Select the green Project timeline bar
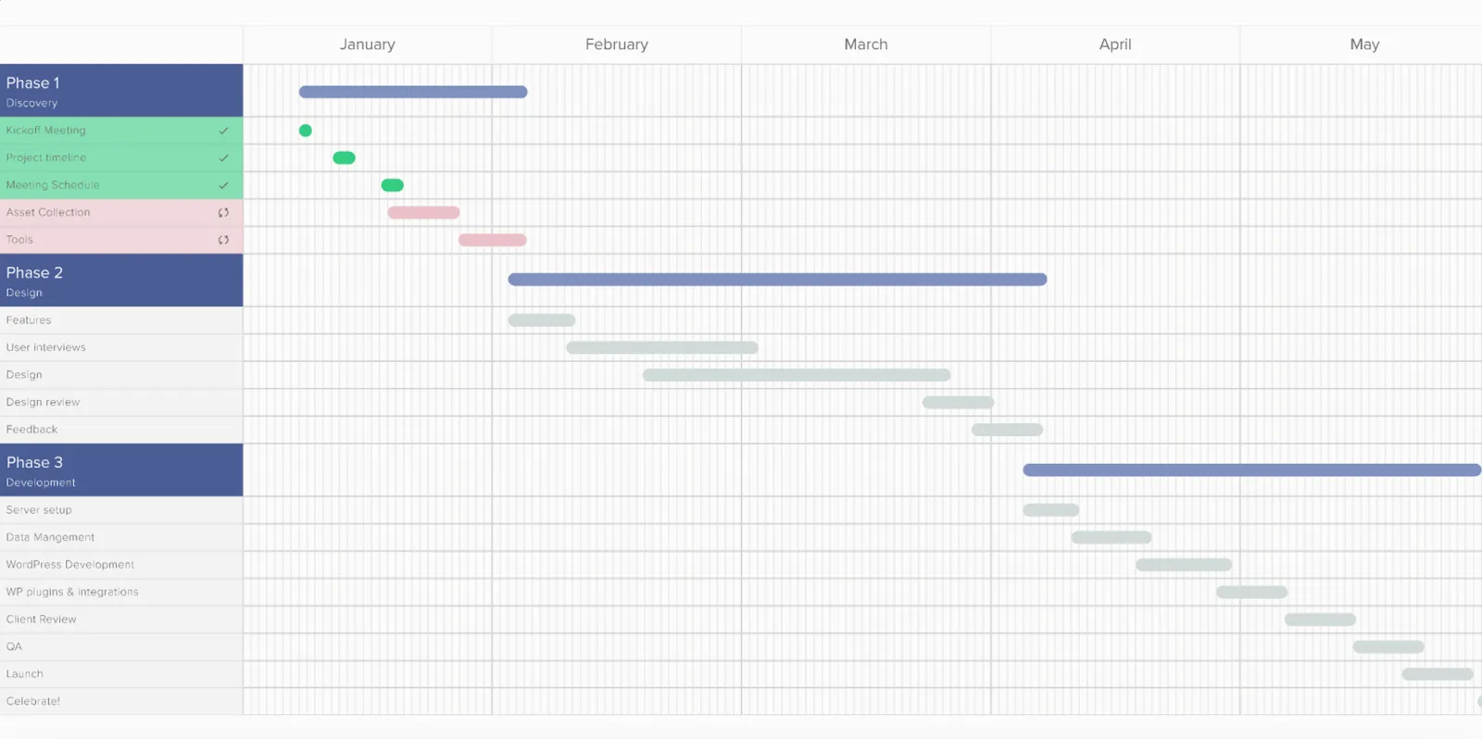 coord(344,158)
